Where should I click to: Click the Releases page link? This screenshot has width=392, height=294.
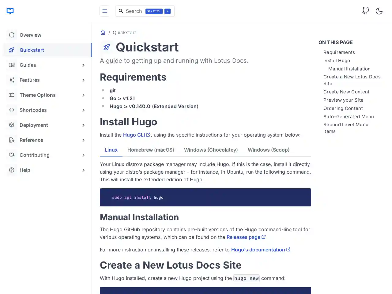click(244, 237)
